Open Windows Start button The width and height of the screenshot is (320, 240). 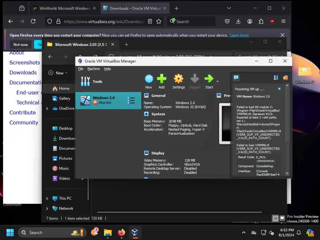pyautogui.click(x=10, y=232)
